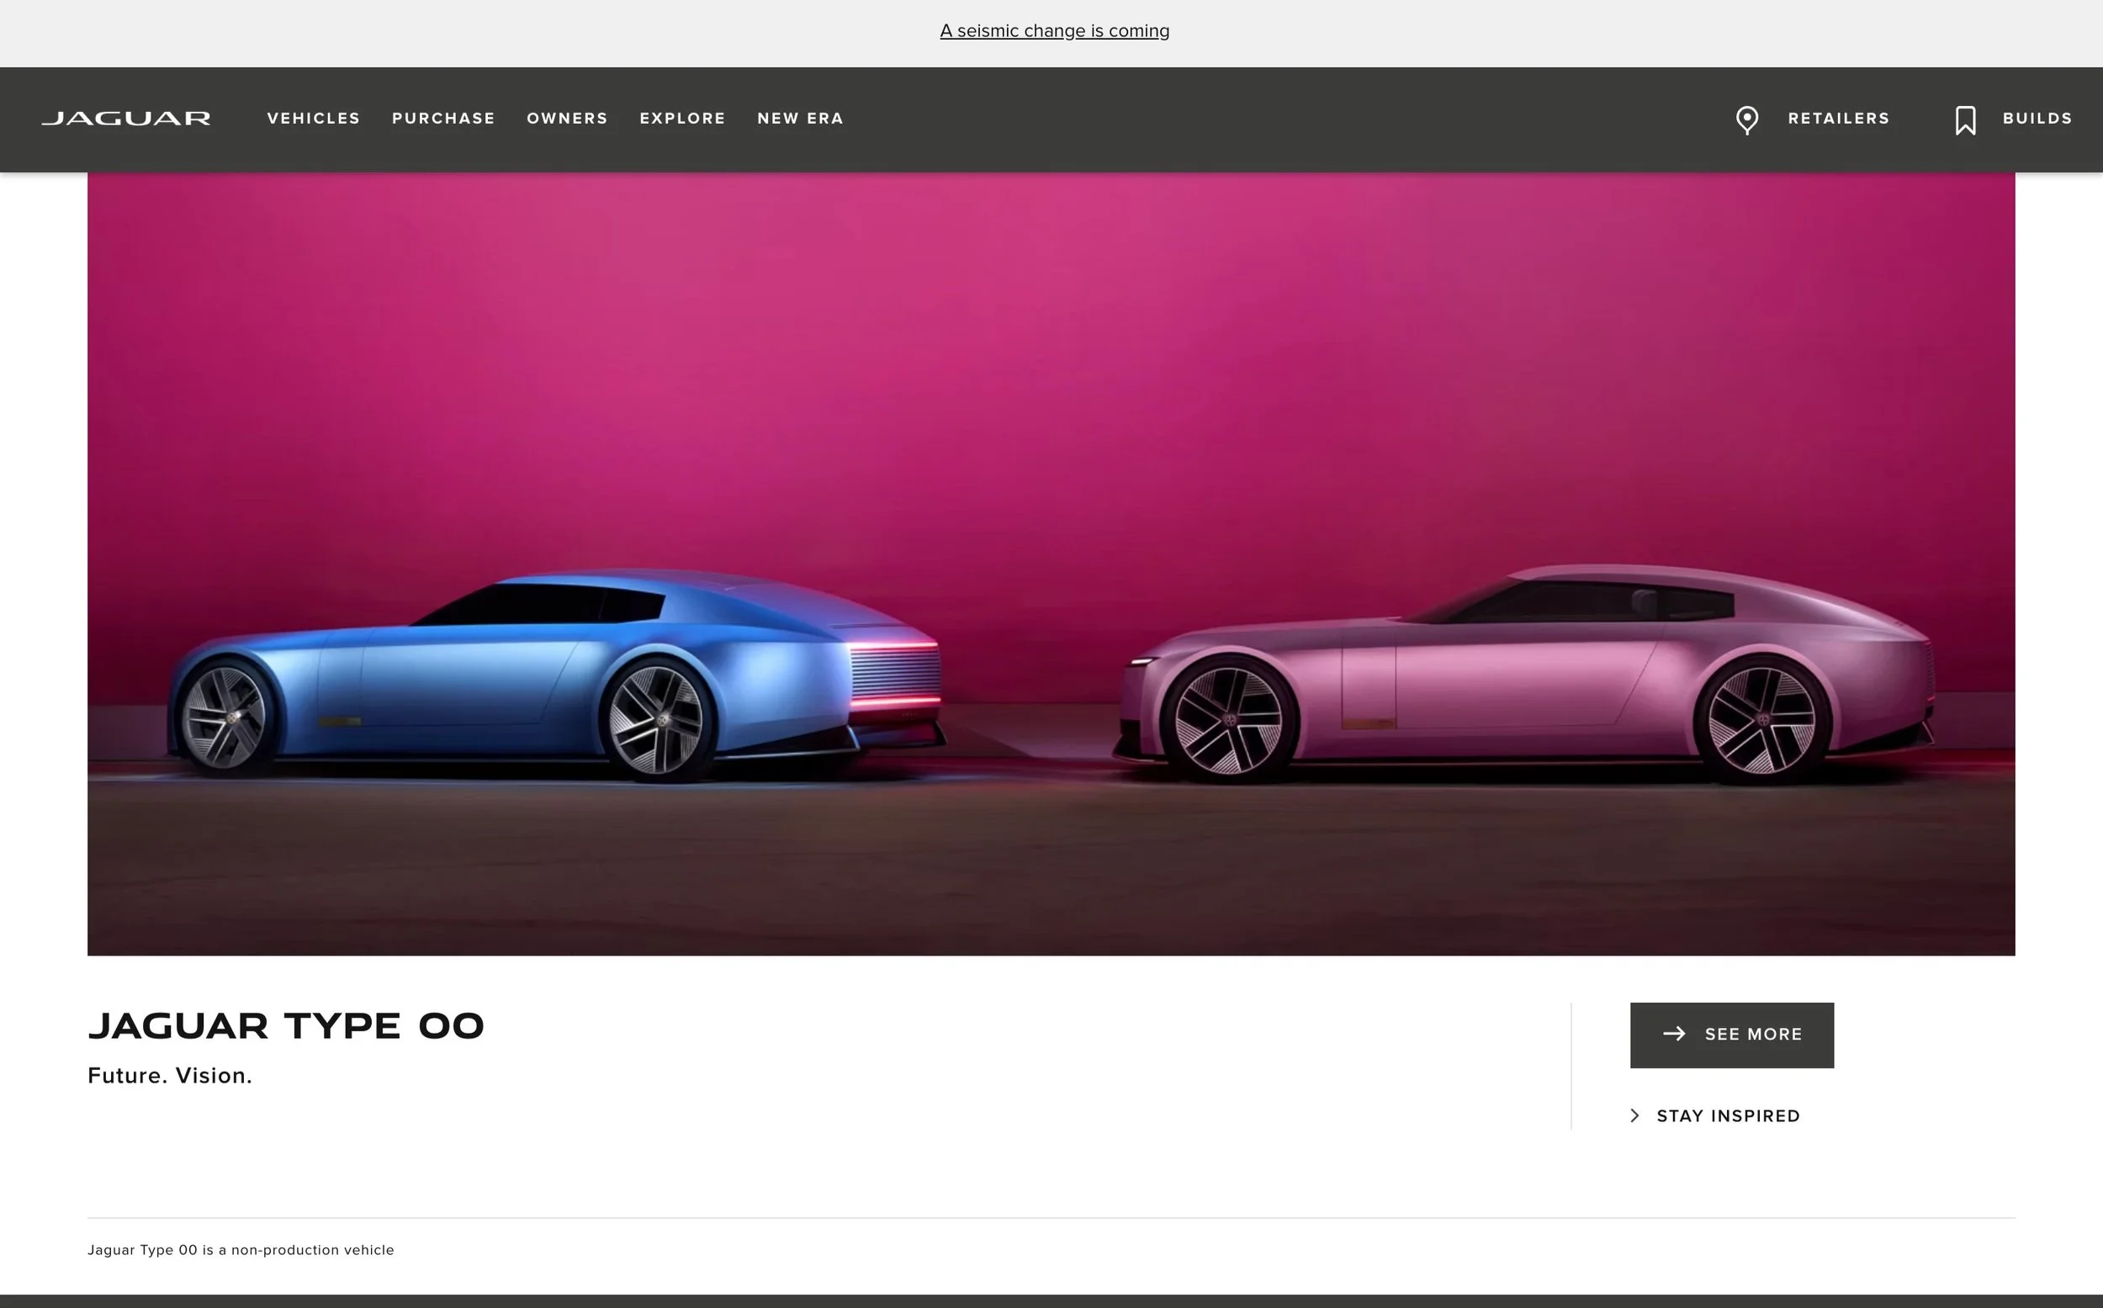Click the dark footer bar at bottom
This screenshot has height=1308, width=2103.
1051,1304
